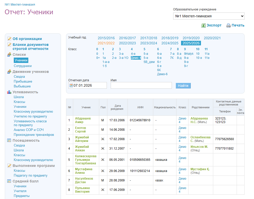Select class 5В_дем
The height and width of the screenshot is (199, 254).
[149, 62]
